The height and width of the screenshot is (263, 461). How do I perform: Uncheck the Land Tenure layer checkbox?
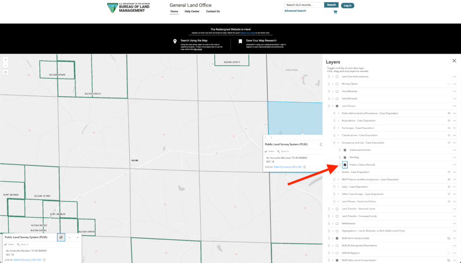[x=337, y=106]
